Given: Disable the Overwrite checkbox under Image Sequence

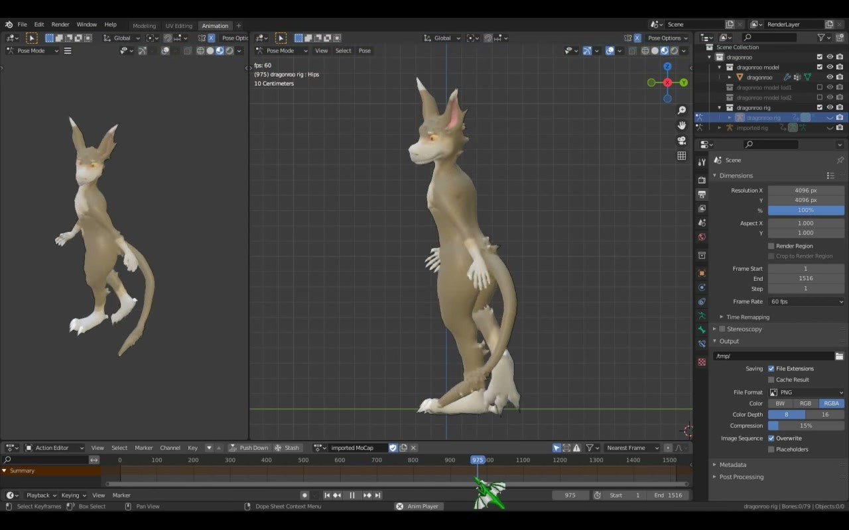Looking at the screenshot, I should pyautogui.click(x=771, y=438).
